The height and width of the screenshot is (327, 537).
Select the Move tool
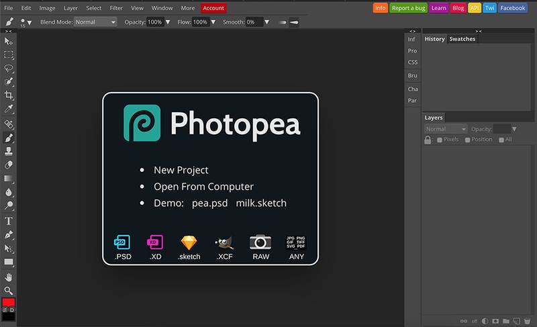point(9,42)
